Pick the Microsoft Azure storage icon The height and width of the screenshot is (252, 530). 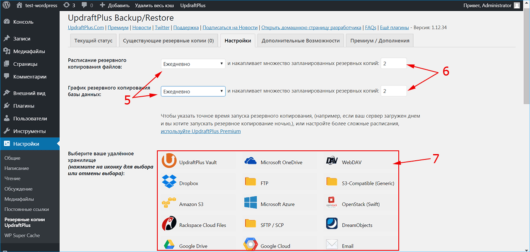coord(251,204)
